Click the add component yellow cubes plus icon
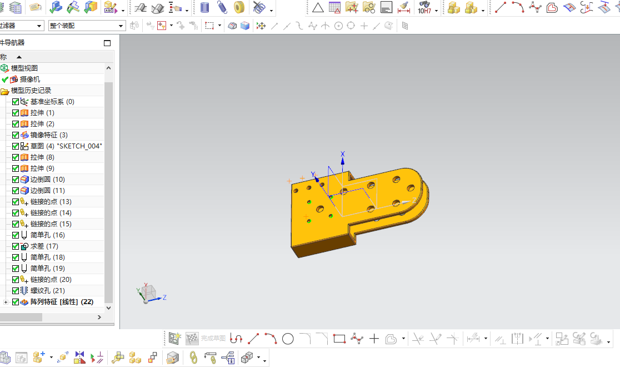 point(39,358)
